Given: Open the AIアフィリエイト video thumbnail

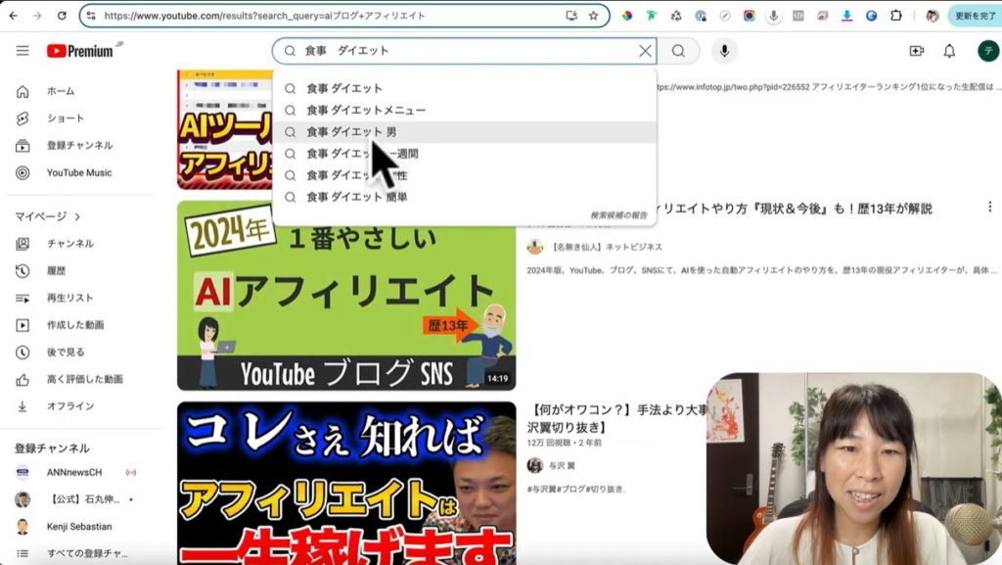Looking at the screenshot, I should pyautogui.click(x=346, y=296).
